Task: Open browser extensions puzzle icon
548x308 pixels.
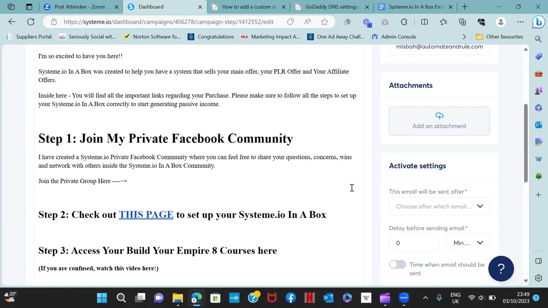Action: coord(404,22)
